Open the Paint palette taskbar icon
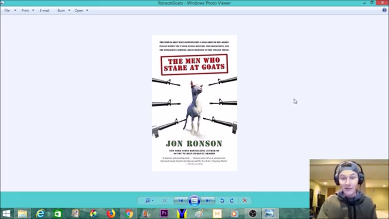The height and width of the screenshot is (219, 389). pyautogui.click(x=199, y=214)
